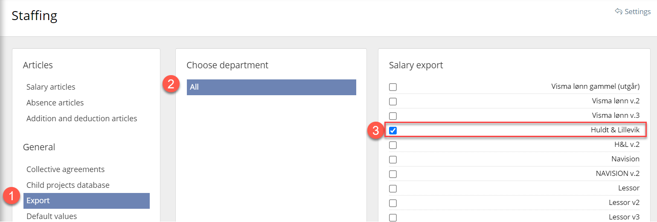The width and height of the screenshot is (657, 222).
Task: Go to Addition and deduction articles
Action: (x=82, y=119)
